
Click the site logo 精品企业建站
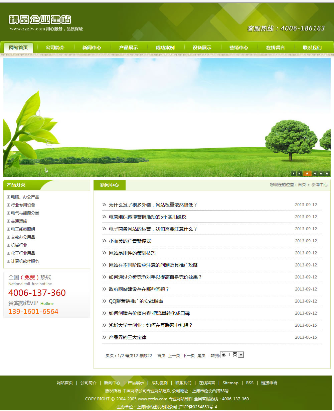[x=40, y=20]
